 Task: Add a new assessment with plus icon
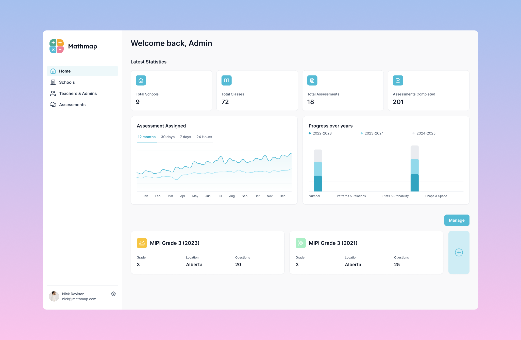pos(459,252)
